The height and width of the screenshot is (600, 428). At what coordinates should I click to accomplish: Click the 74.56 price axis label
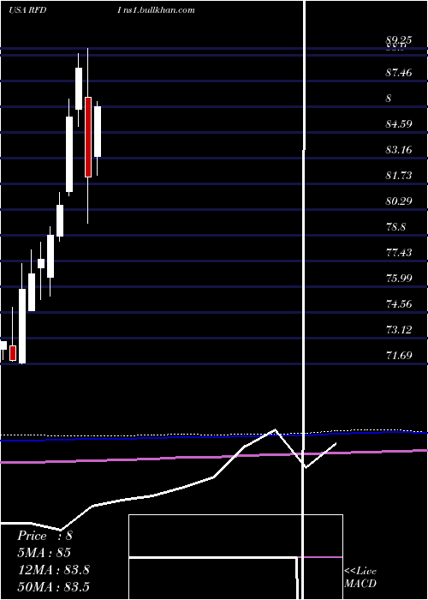(x=399, y=304)
